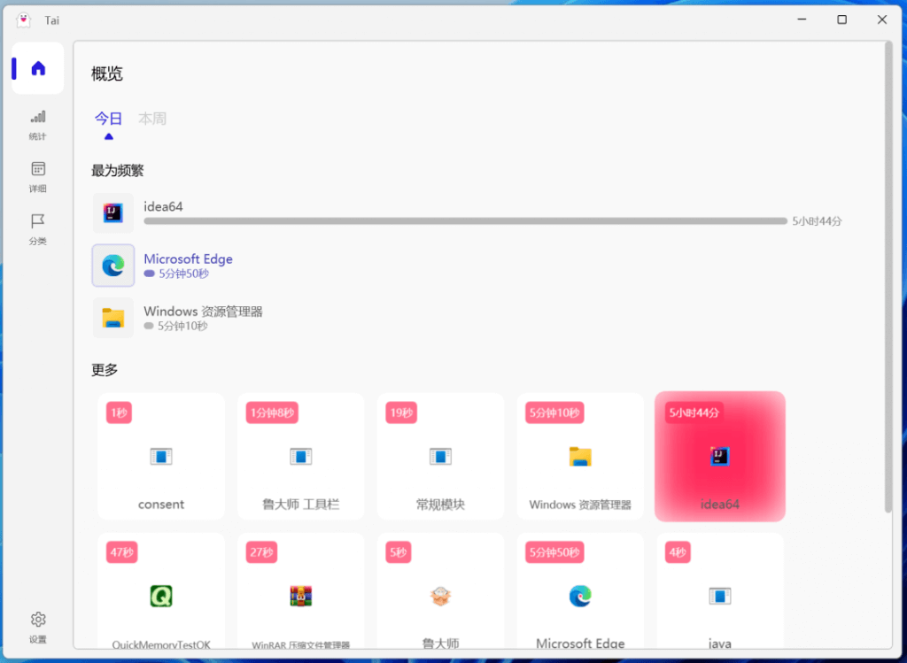Maximize the Tai window

[x=842, y=19]
